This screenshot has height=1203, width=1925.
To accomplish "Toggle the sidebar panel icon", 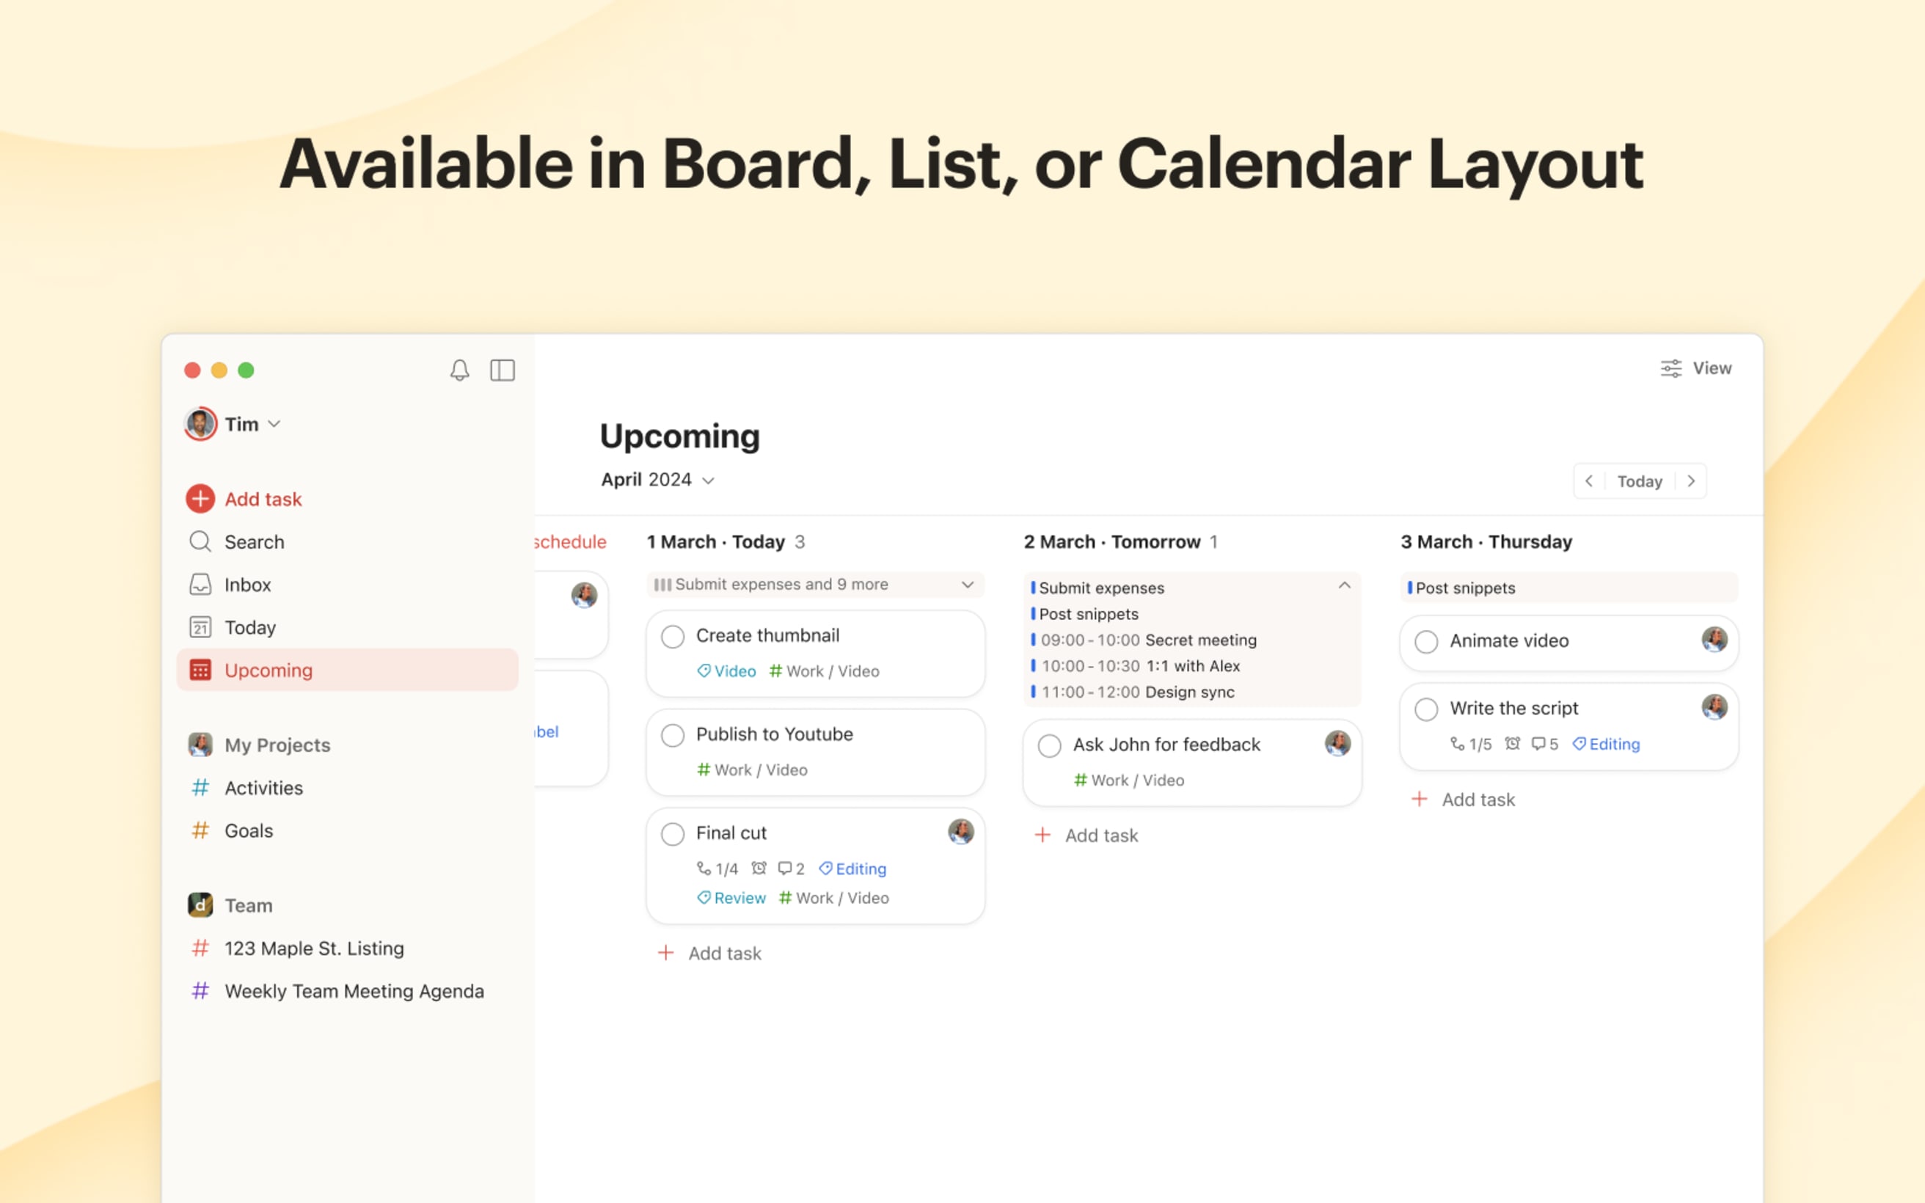I will coord(503,370).
